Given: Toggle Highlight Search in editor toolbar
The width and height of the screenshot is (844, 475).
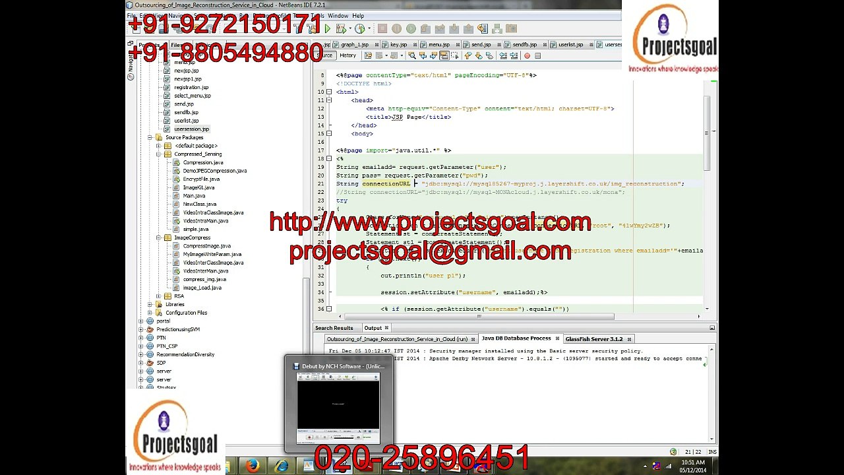Looking at the screenshot, I should (x=444, y=56).
